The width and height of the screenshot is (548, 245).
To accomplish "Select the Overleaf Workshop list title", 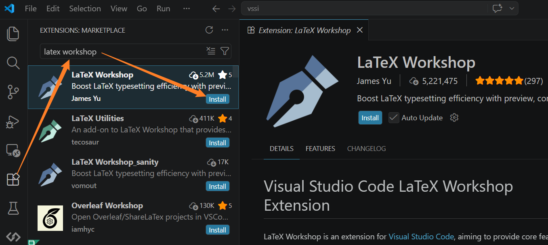I will [x=107, y=205].
